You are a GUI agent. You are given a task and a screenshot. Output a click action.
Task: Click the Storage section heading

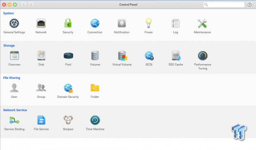pos(9,46)
